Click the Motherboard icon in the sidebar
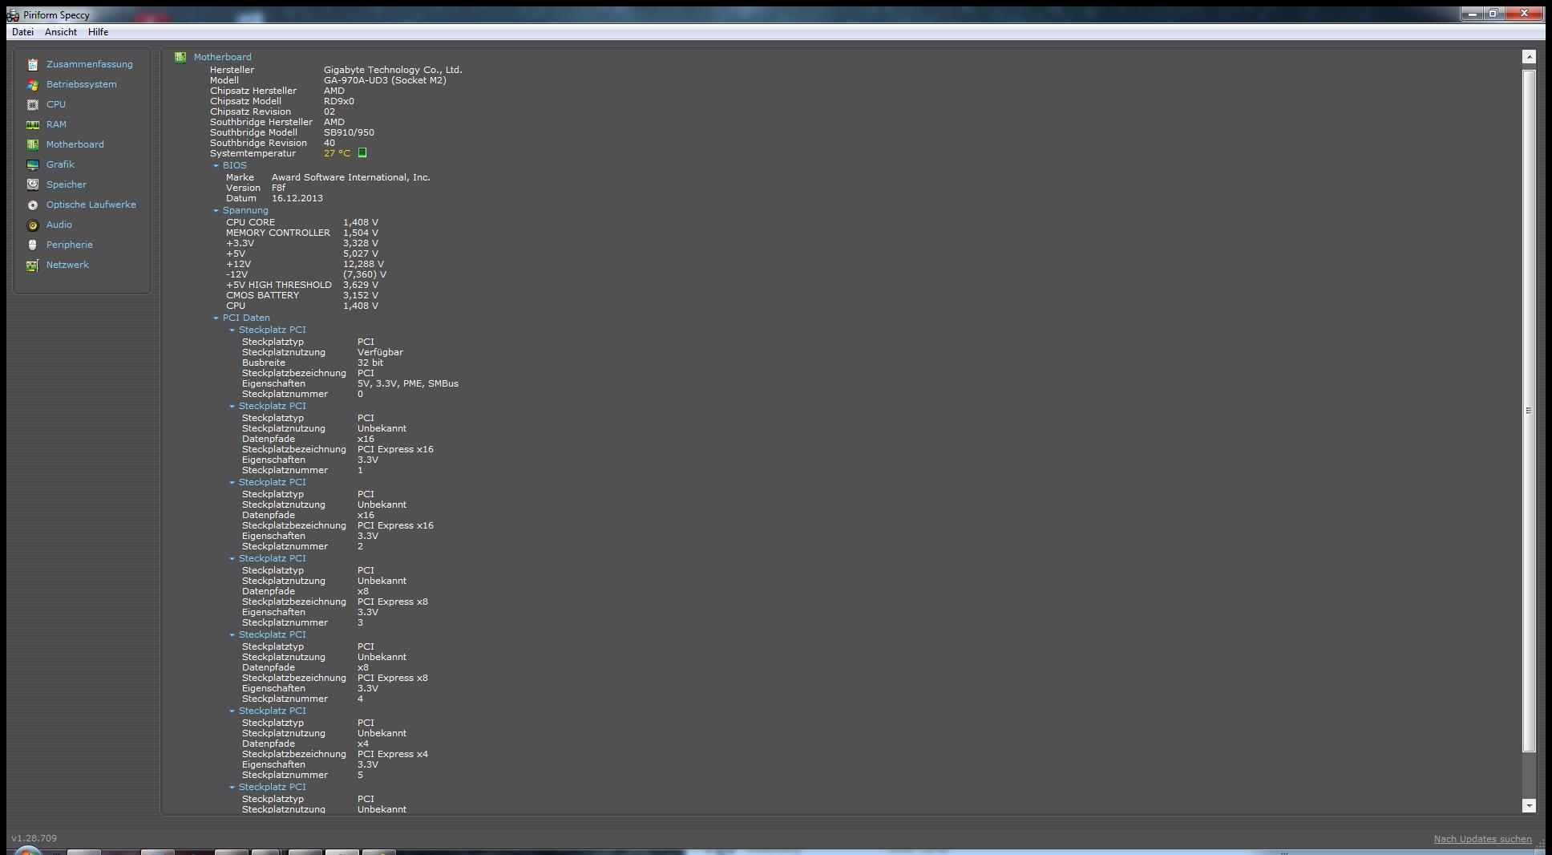This screenshot has width=1552, height=855. click(x=33, y=144)
